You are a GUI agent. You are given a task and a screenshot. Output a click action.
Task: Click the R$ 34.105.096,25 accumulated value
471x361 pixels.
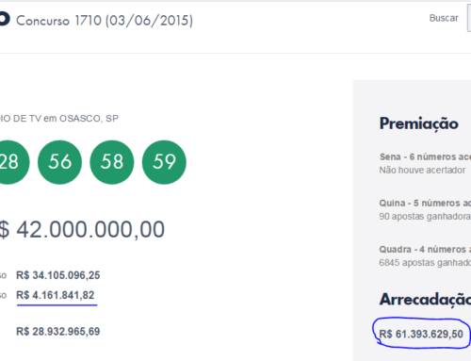(58, 275)
